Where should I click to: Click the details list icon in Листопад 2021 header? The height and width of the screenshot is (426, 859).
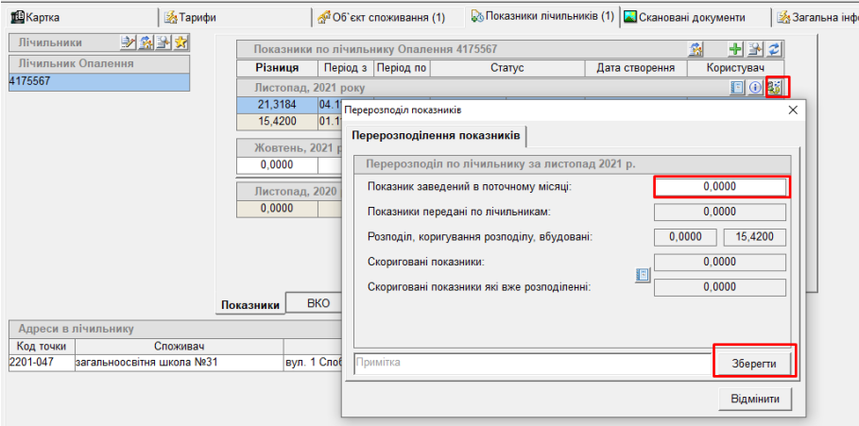tap(738, 87)
